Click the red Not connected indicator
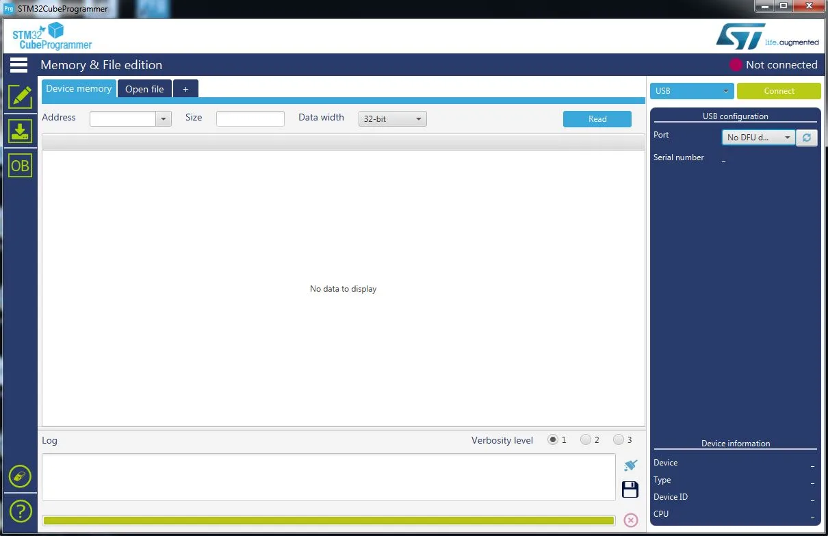Viewport: 828px width, 536px height. point(736,65)
